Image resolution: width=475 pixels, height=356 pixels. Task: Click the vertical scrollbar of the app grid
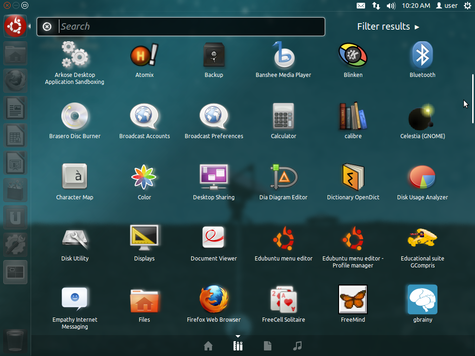473,99
